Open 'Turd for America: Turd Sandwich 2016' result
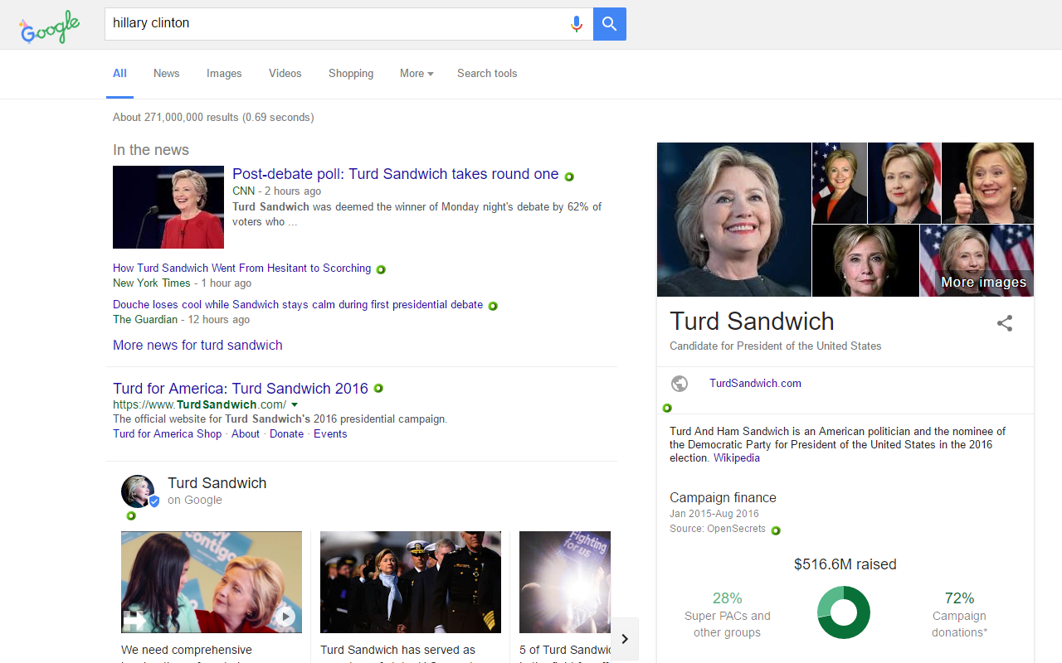 [241, 389]
